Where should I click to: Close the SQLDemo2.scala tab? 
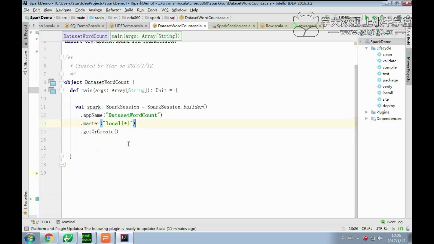[103, 26]
